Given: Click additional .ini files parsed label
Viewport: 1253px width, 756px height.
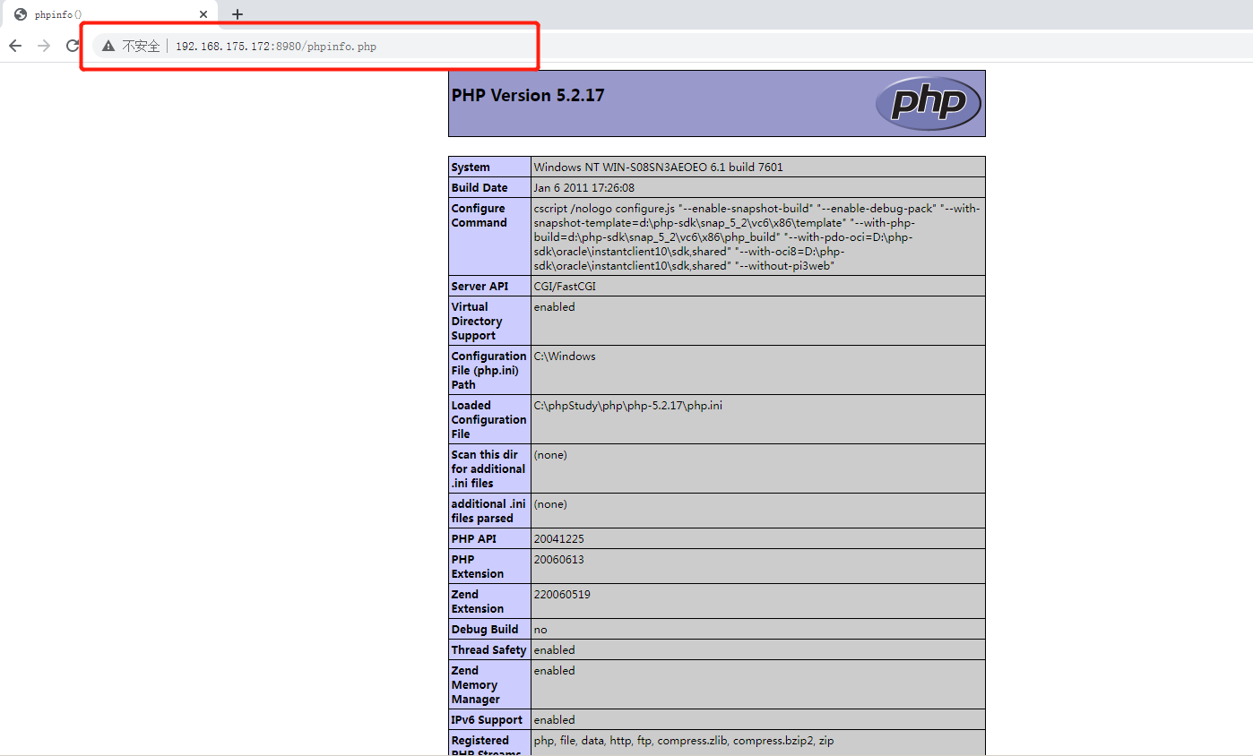Looking at the screenshot, I should coord(488,511).
